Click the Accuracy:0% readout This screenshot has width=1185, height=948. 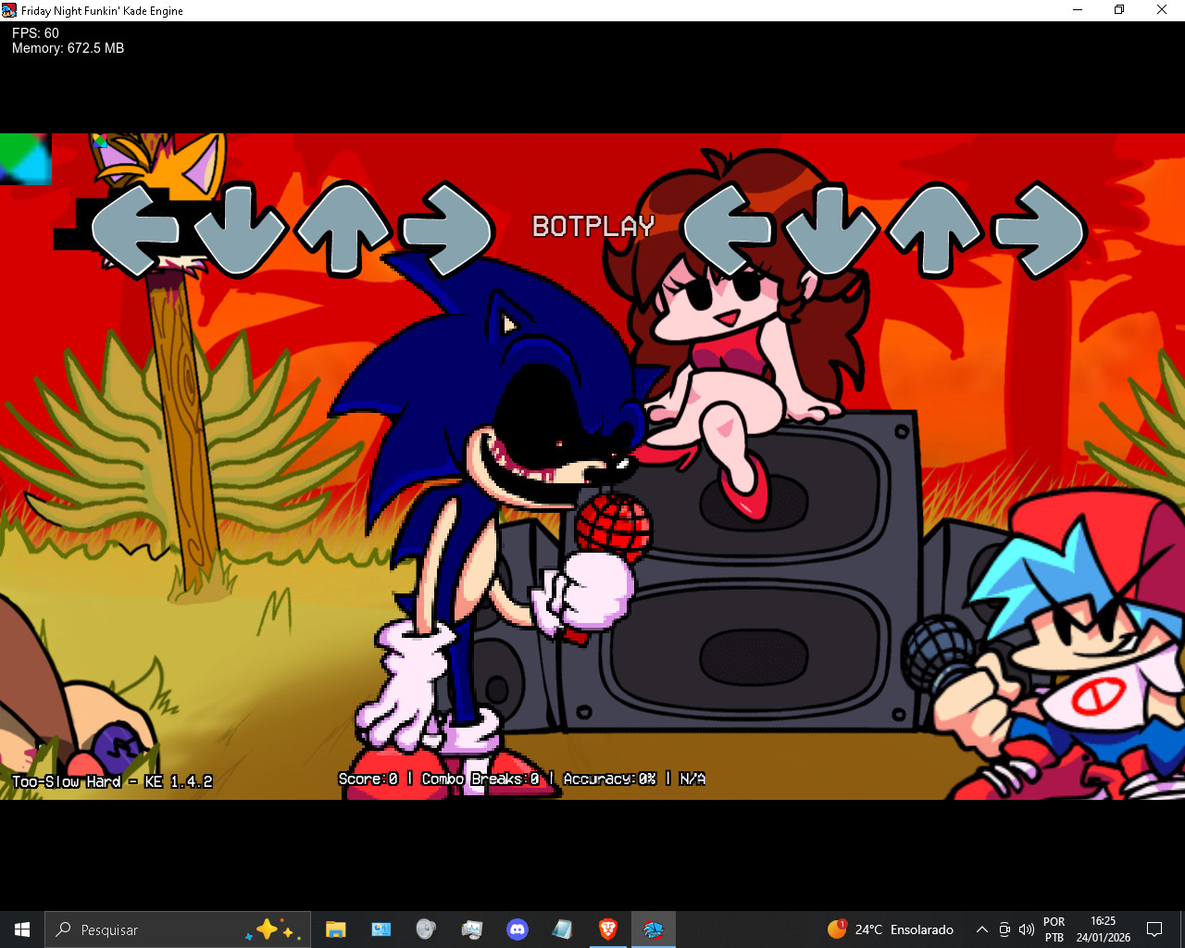point(610,780)
